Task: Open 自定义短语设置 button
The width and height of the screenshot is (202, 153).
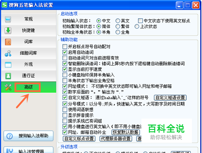Action: coord(170,98)
